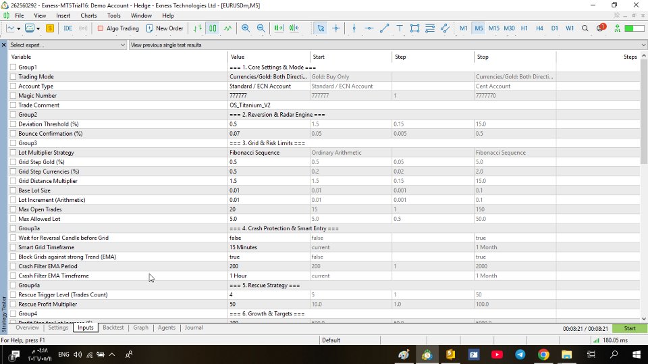Tick the Lot Multiplier Strategy checkbox
The height and width of the screenshot is (364, 648).
pyautogui.click(x=13, y=152)
